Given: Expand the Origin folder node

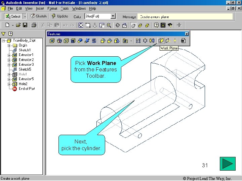Looking at the screenshot, I should click(x=9, y=46).
